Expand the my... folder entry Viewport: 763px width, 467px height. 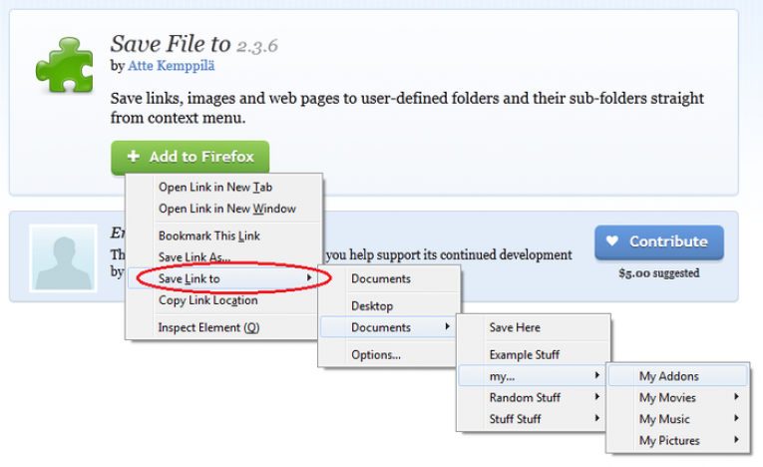pyautogui.click(x=532, y=376)
